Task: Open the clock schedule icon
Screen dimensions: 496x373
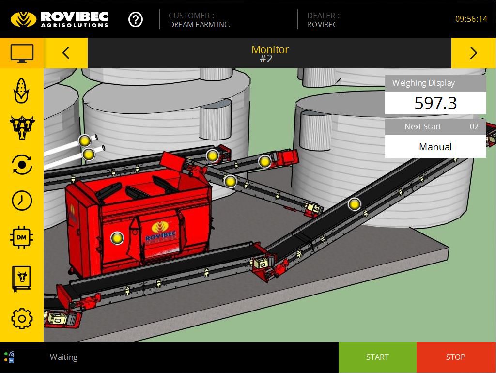Action: [22, 201]
